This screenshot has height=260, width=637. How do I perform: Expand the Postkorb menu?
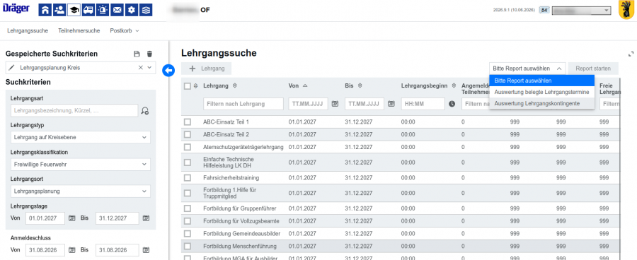[x=125, y=30]
